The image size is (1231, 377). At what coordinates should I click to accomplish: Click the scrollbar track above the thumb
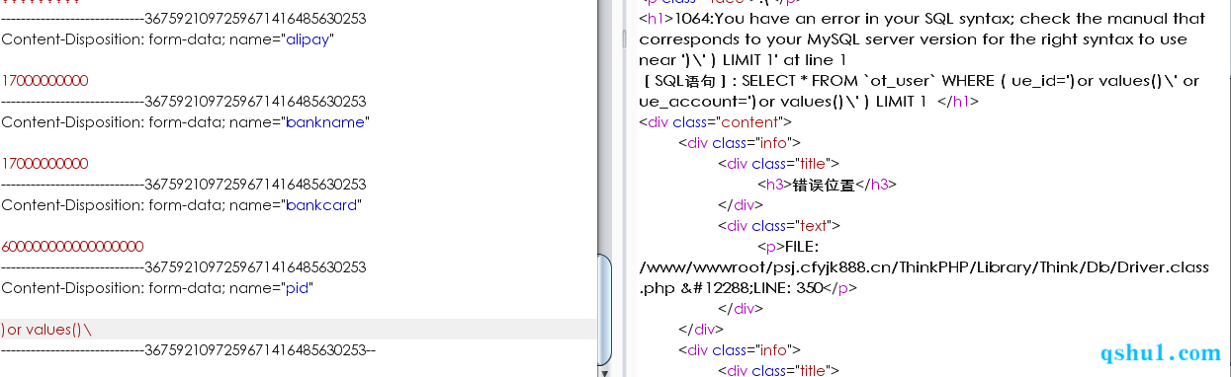point(605,126)
